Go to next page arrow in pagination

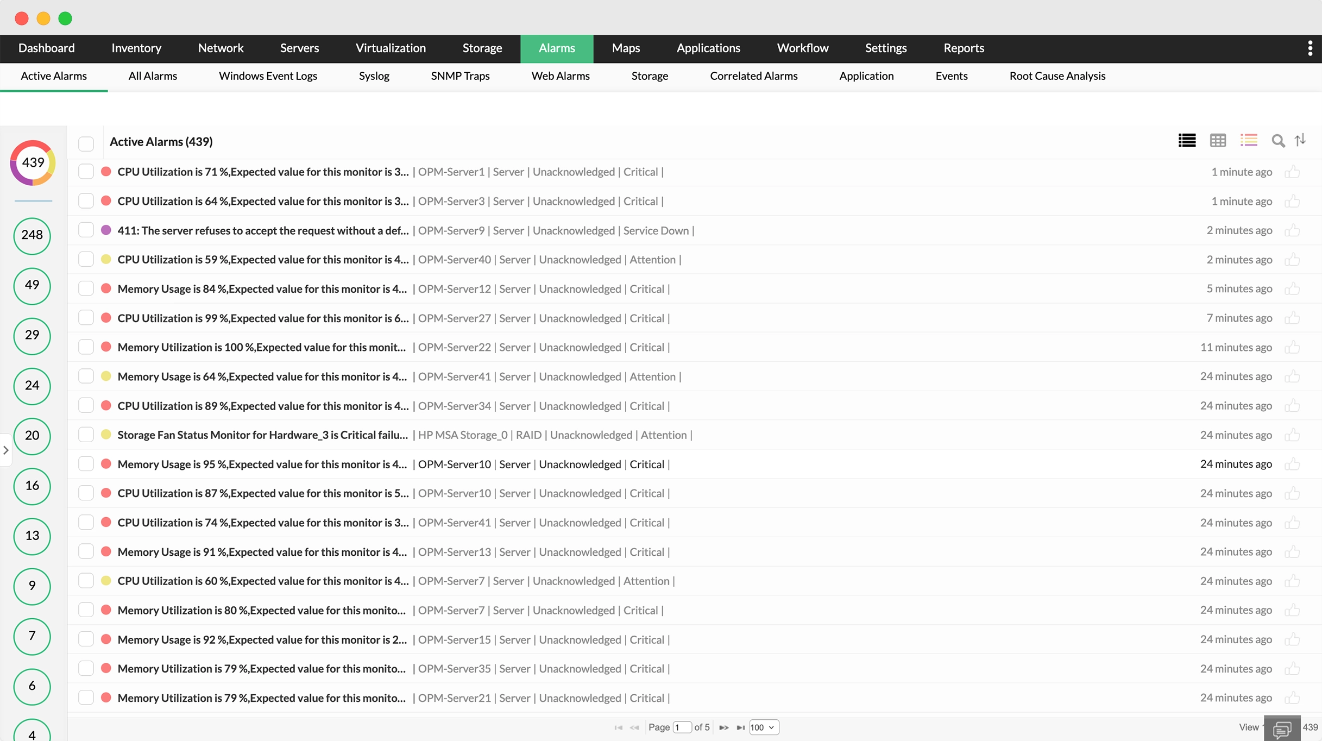tap(723, 727)
